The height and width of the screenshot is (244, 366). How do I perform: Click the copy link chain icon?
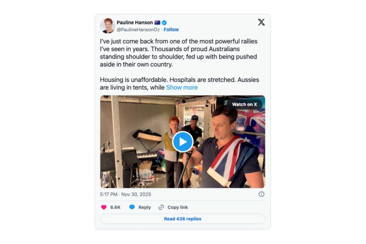coord(161,207)
